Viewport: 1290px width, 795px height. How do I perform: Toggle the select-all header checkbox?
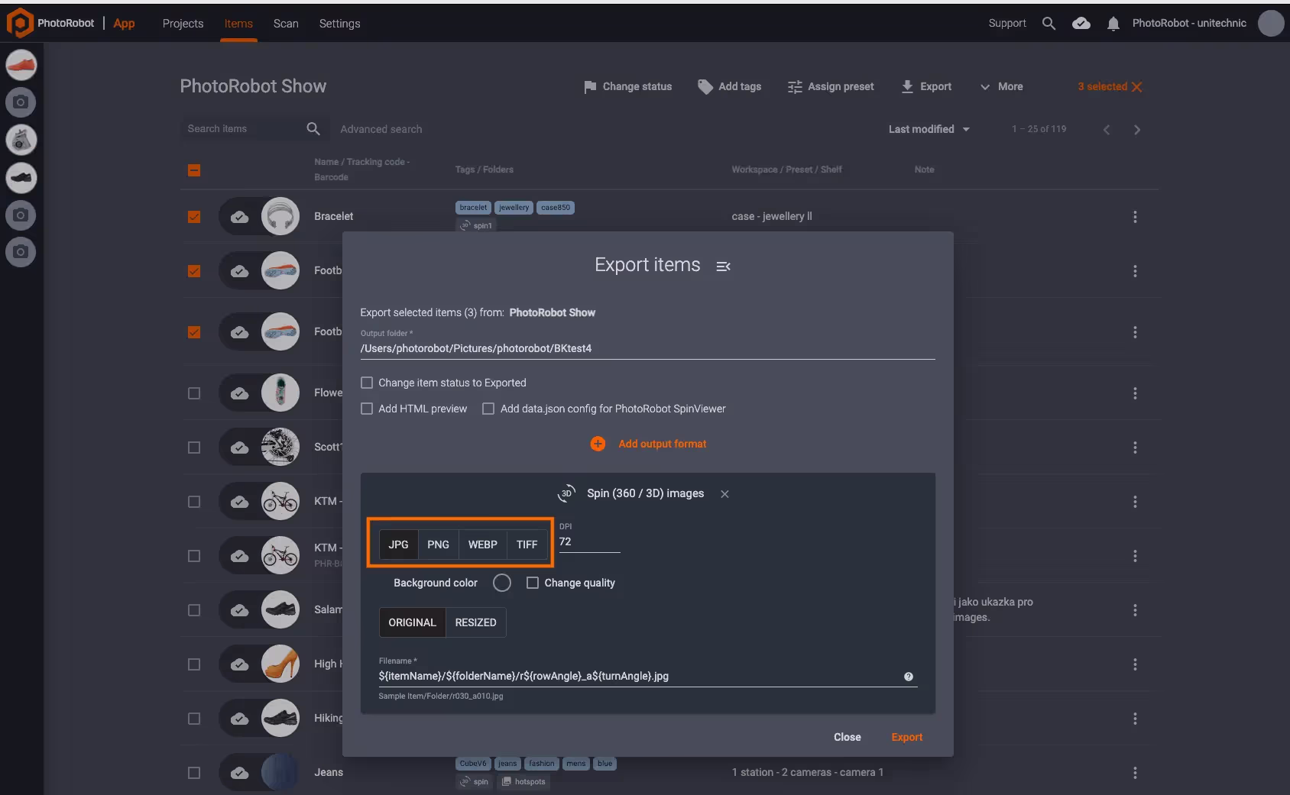pyautogui.click(x=194, y=170)
